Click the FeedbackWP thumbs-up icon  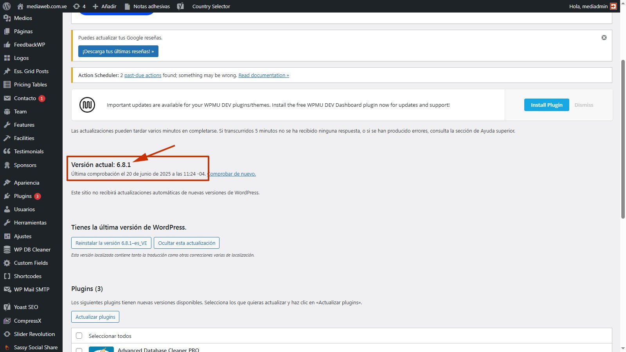click(7, 45)
